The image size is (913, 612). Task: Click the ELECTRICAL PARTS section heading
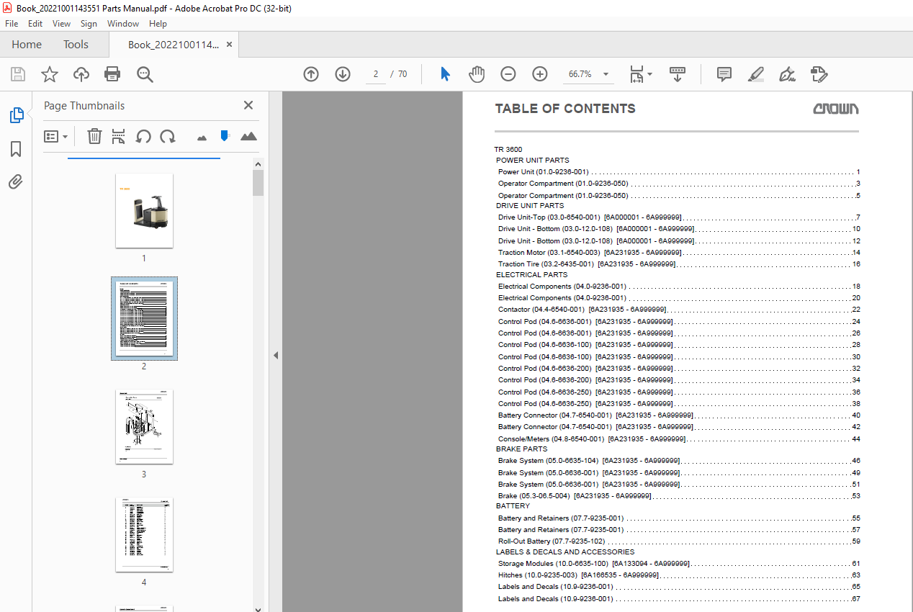[531, 275]
